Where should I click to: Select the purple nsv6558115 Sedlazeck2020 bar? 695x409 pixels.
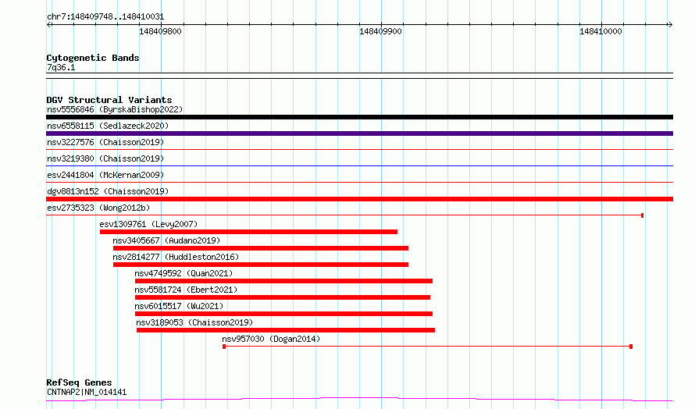(x=359, y=133)
